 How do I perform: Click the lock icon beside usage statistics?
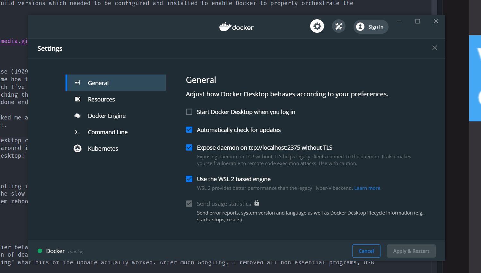coord(257,203)
